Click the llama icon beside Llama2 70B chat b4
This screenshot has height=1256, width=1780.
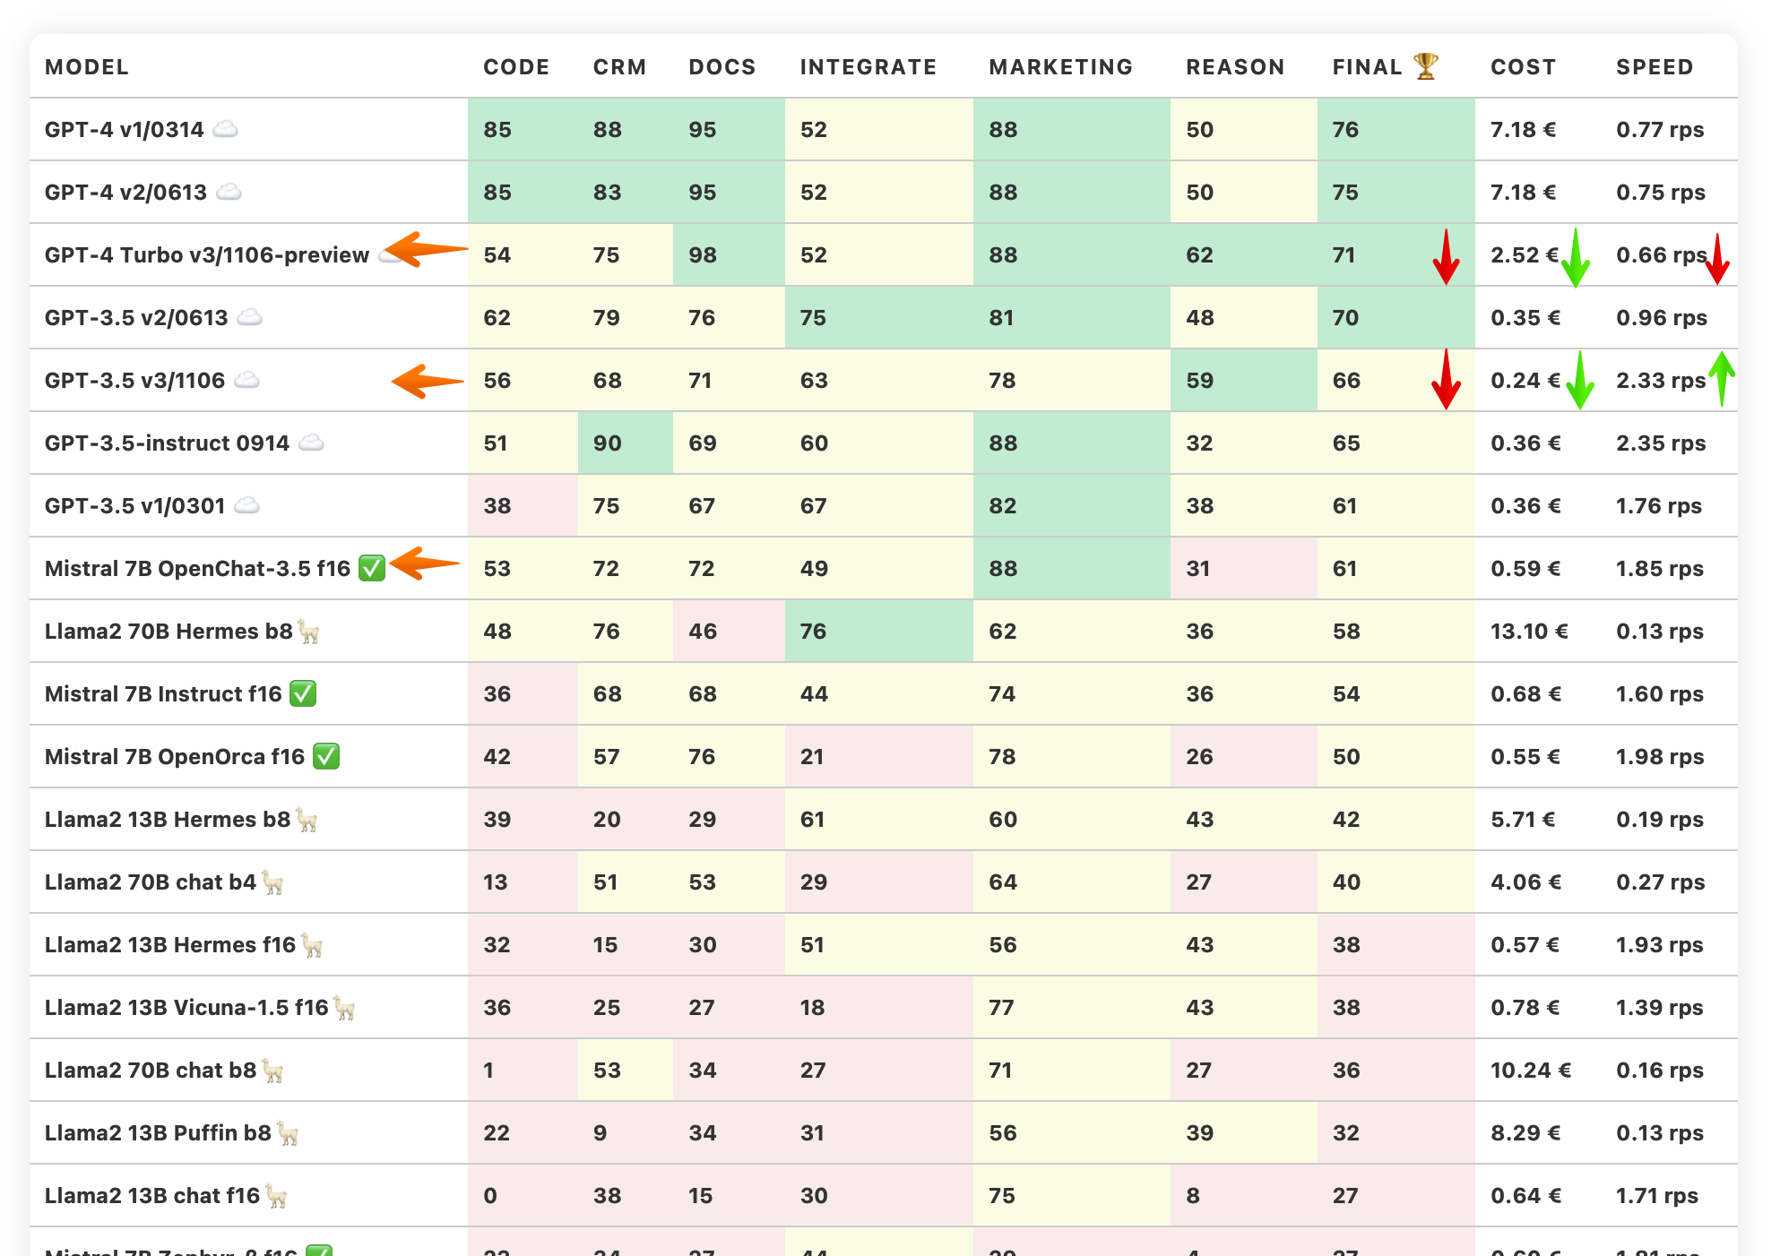click(272, 882)
